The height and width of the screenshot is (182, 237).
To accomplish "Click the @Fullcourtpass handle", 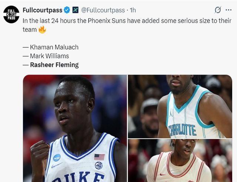I will (x=103, y=10).
